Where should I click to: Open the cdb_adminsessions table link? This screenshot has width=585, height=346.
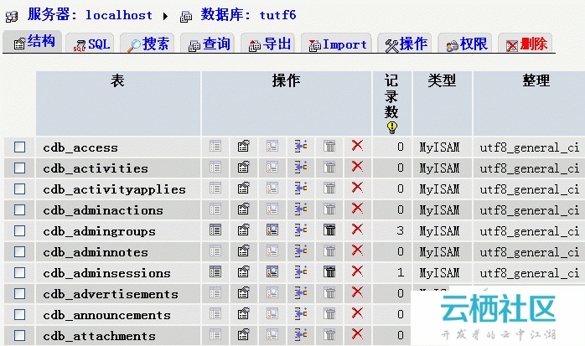pyautogui.click(x=106, y=273)
